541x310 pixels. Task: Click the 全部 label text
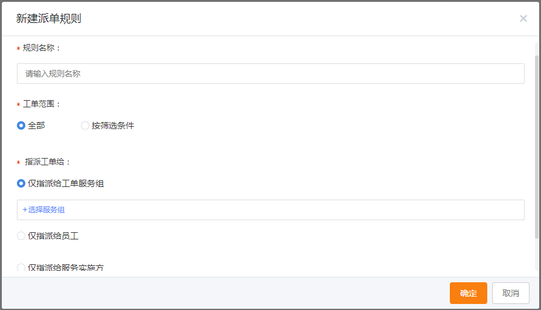pyautogui.click(x=36, y=125)
